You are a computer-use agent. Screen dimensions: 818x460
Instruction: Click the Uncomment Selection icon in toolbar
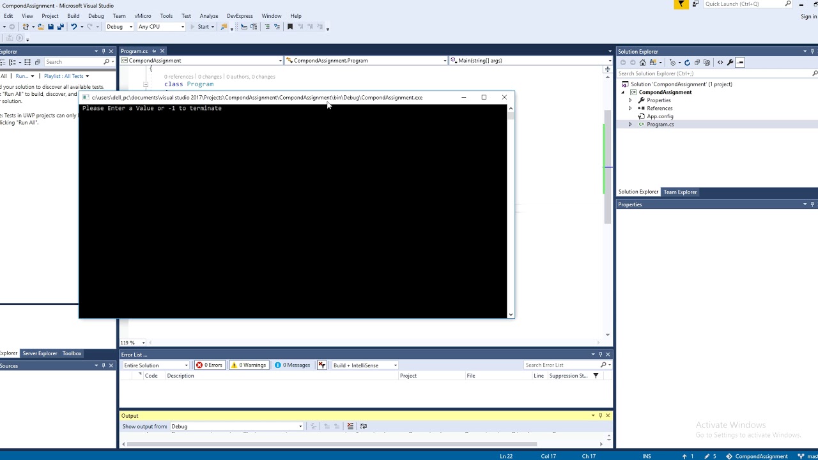(277, 27)
